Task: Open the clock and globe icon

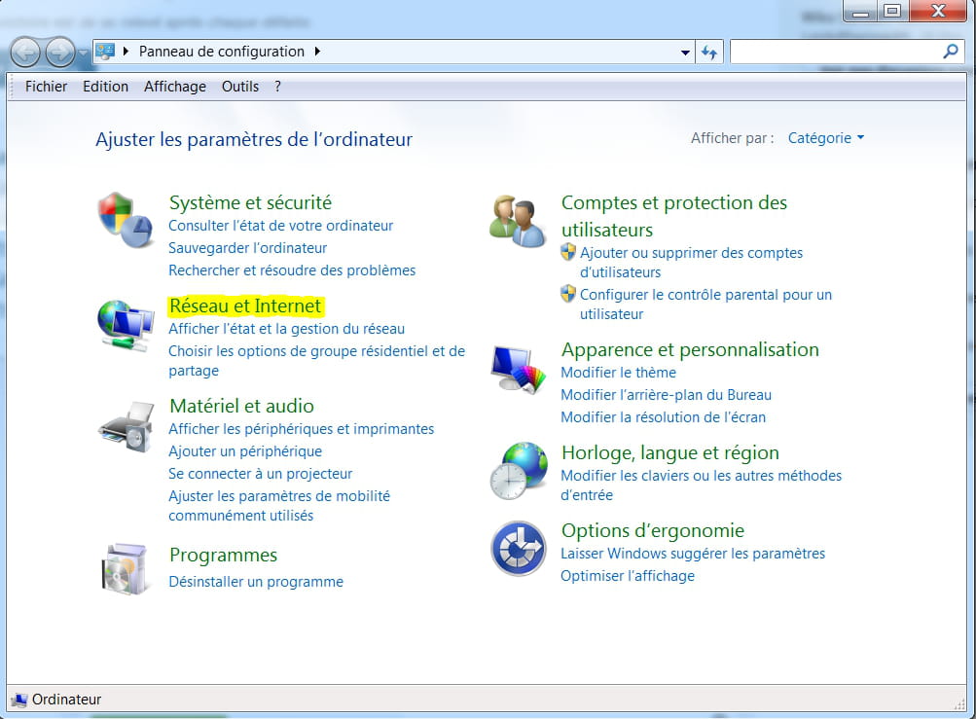Action: [519, 471]
